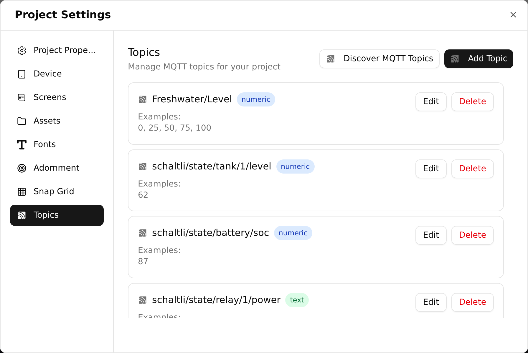528x353 pixels.
Task: Click the feed icon in Topics sidebar item
Action: (x=22, y=215)
